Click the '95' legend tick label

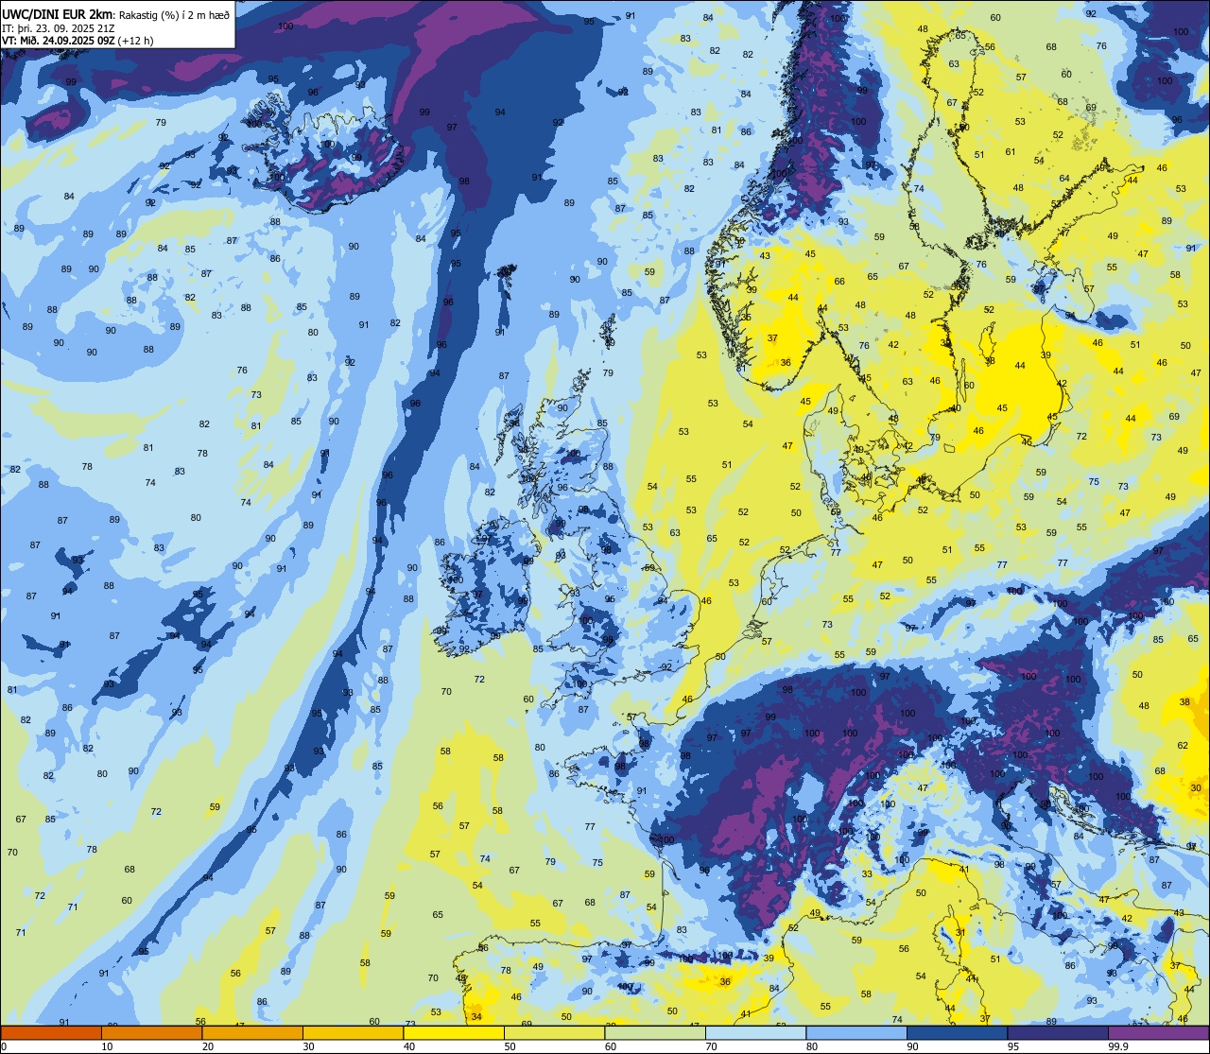tap(1013, 1046)
